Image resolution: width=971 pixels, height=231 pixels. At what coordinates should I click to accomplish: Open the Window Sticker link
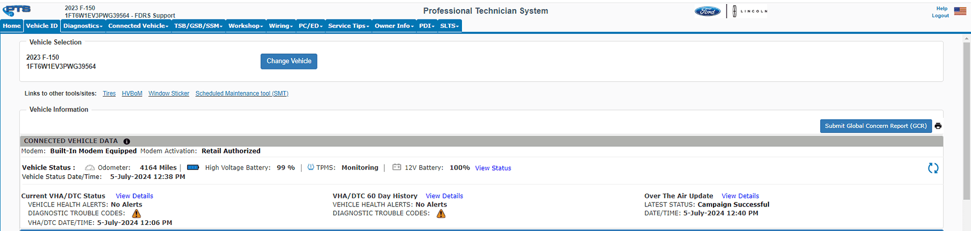point(169,94)
